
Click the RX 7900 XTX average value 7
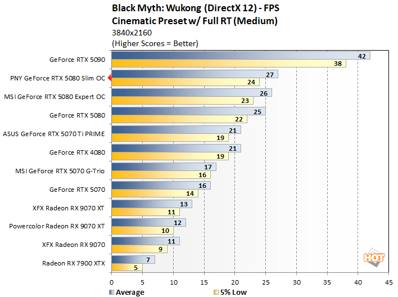[x=148, y=260]
